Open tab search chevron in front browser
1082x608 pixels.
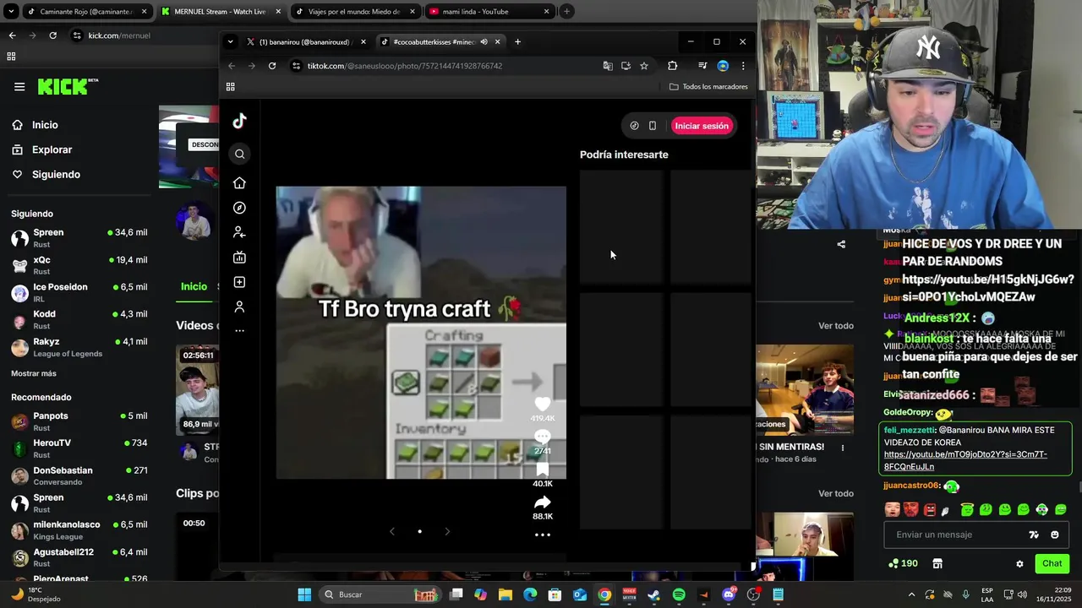point(230,41)
